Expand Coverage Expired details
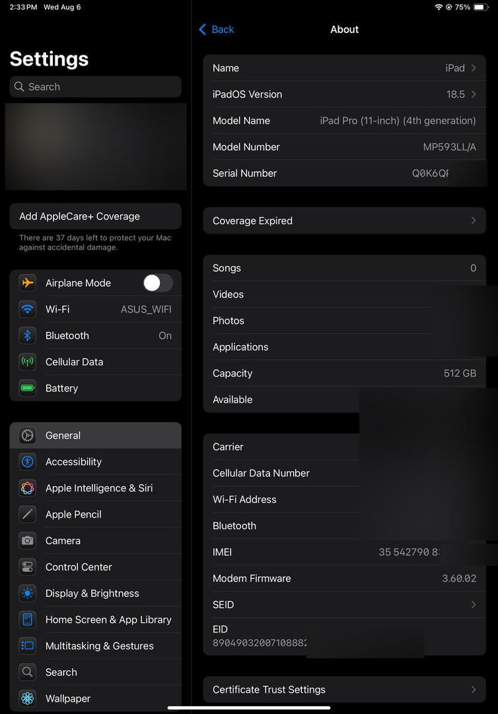Screen dimensions: 498x714 (x=344, y=221)
